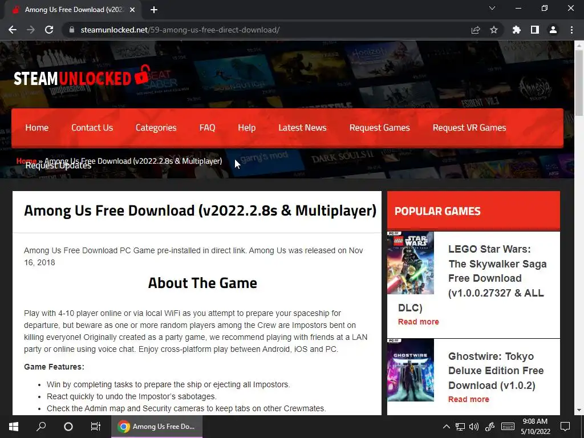Click the address bar URL
This screenshot has width=584, height=438.
point(180,30)
